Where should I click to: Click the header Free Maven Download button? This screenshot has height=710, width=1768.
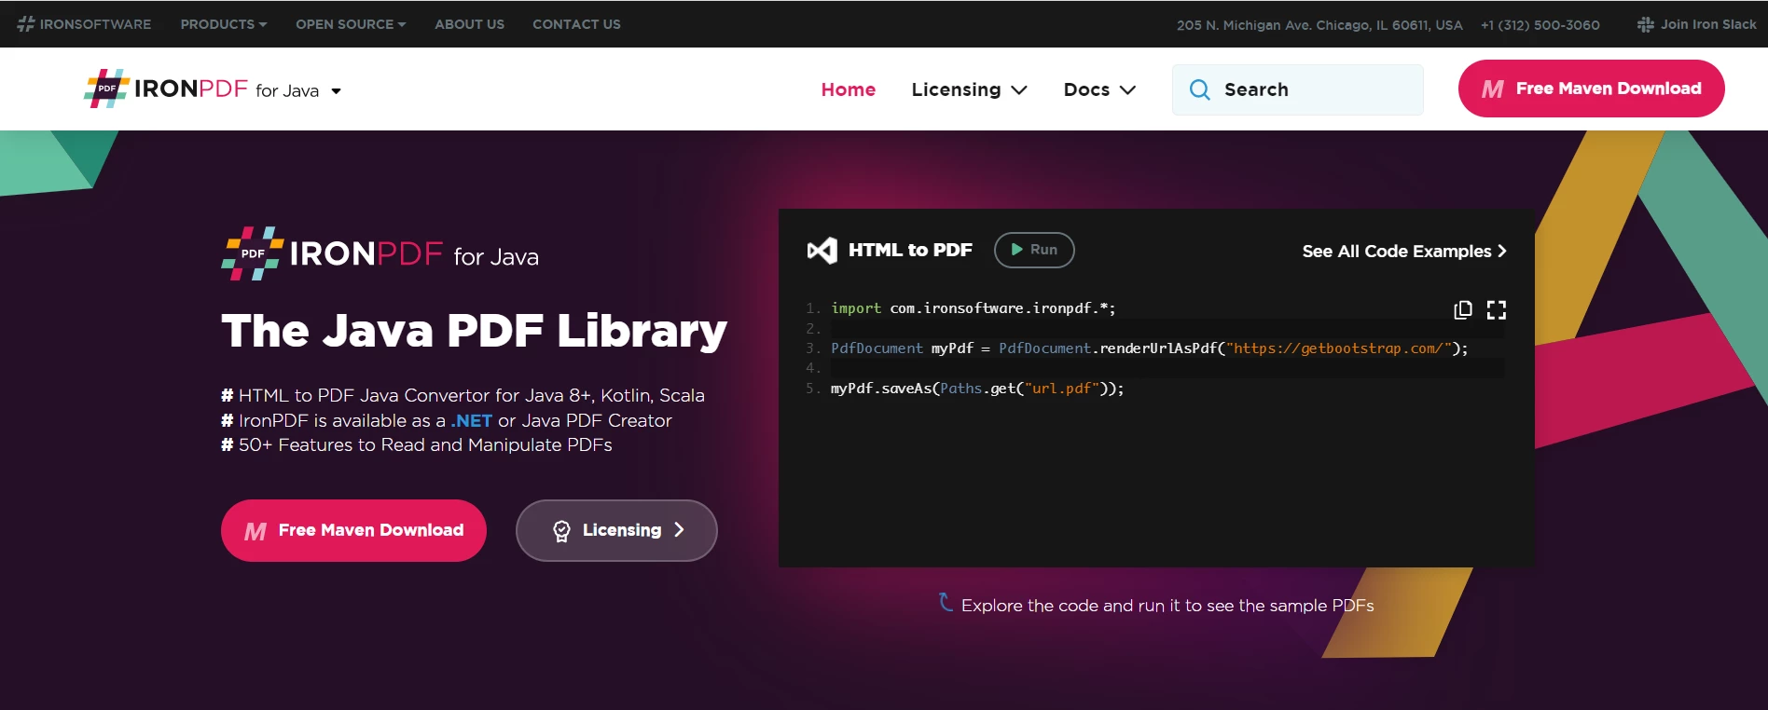(1591, 89)
